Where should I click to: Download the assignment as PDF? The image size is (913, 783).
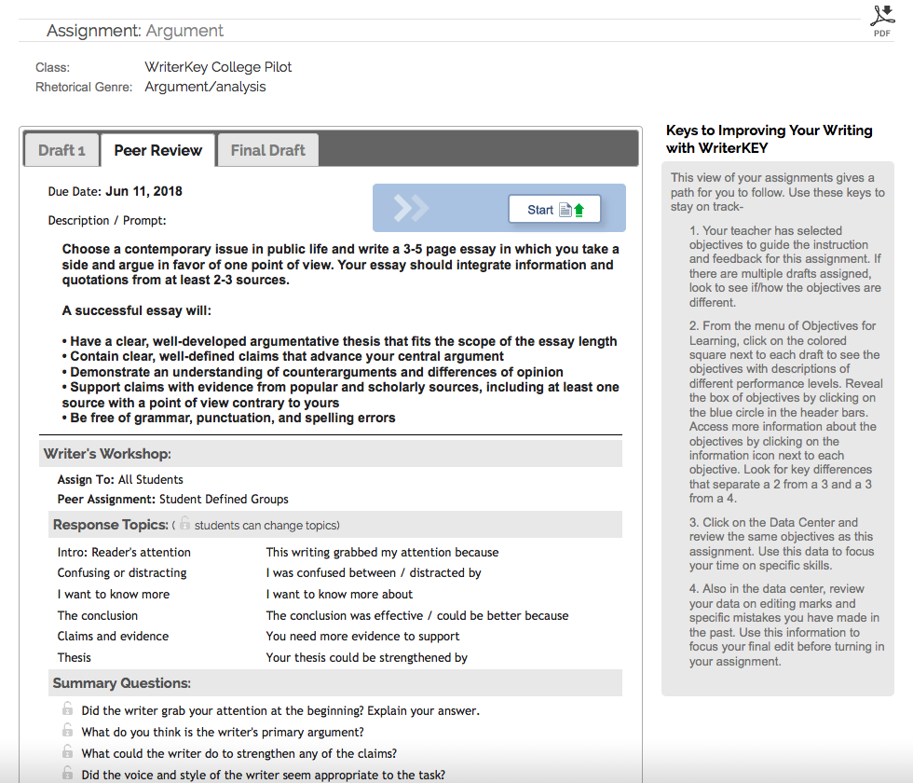click(881, 19)
